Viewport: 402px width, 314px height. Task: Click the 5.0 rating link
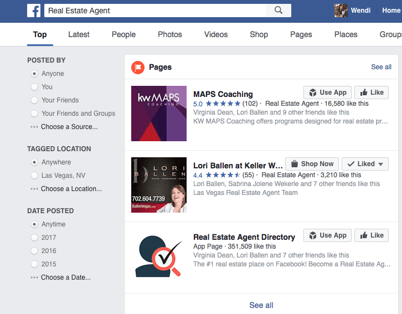(198, 104)
